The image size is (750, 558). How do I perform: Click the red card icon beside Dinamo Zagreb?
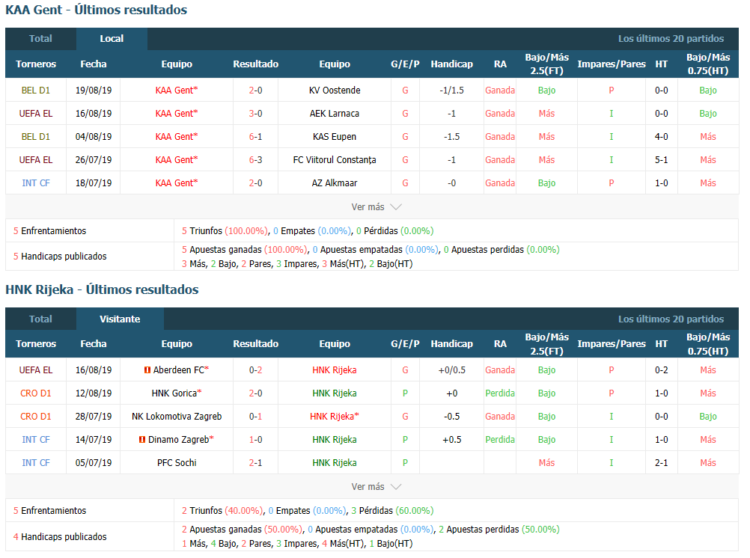point(142,439)
